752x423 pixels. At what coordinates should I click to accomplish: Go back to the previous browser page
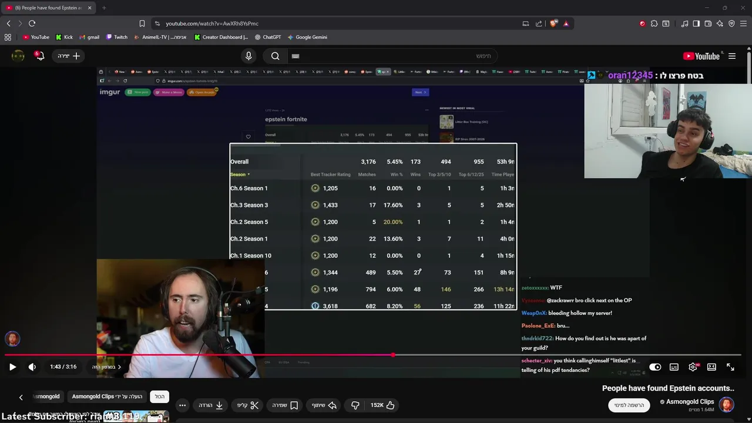point(8,23)
